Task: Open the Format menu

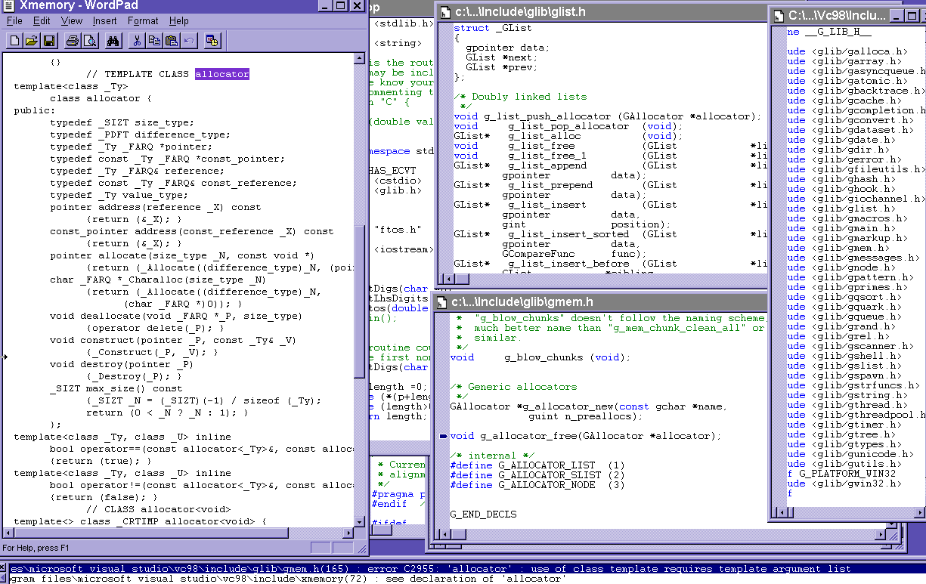Action: click(143, 21)
